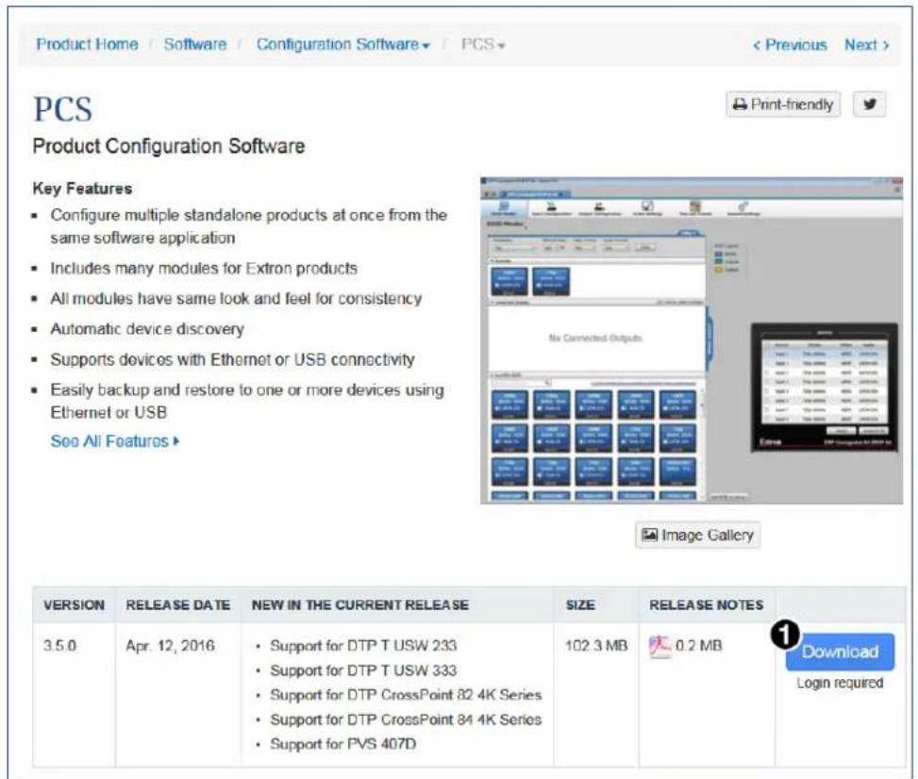Open the Software breadcrumb link
Image resolution: width=918 pixels, height=779 pixels.
tap(195, 44)
